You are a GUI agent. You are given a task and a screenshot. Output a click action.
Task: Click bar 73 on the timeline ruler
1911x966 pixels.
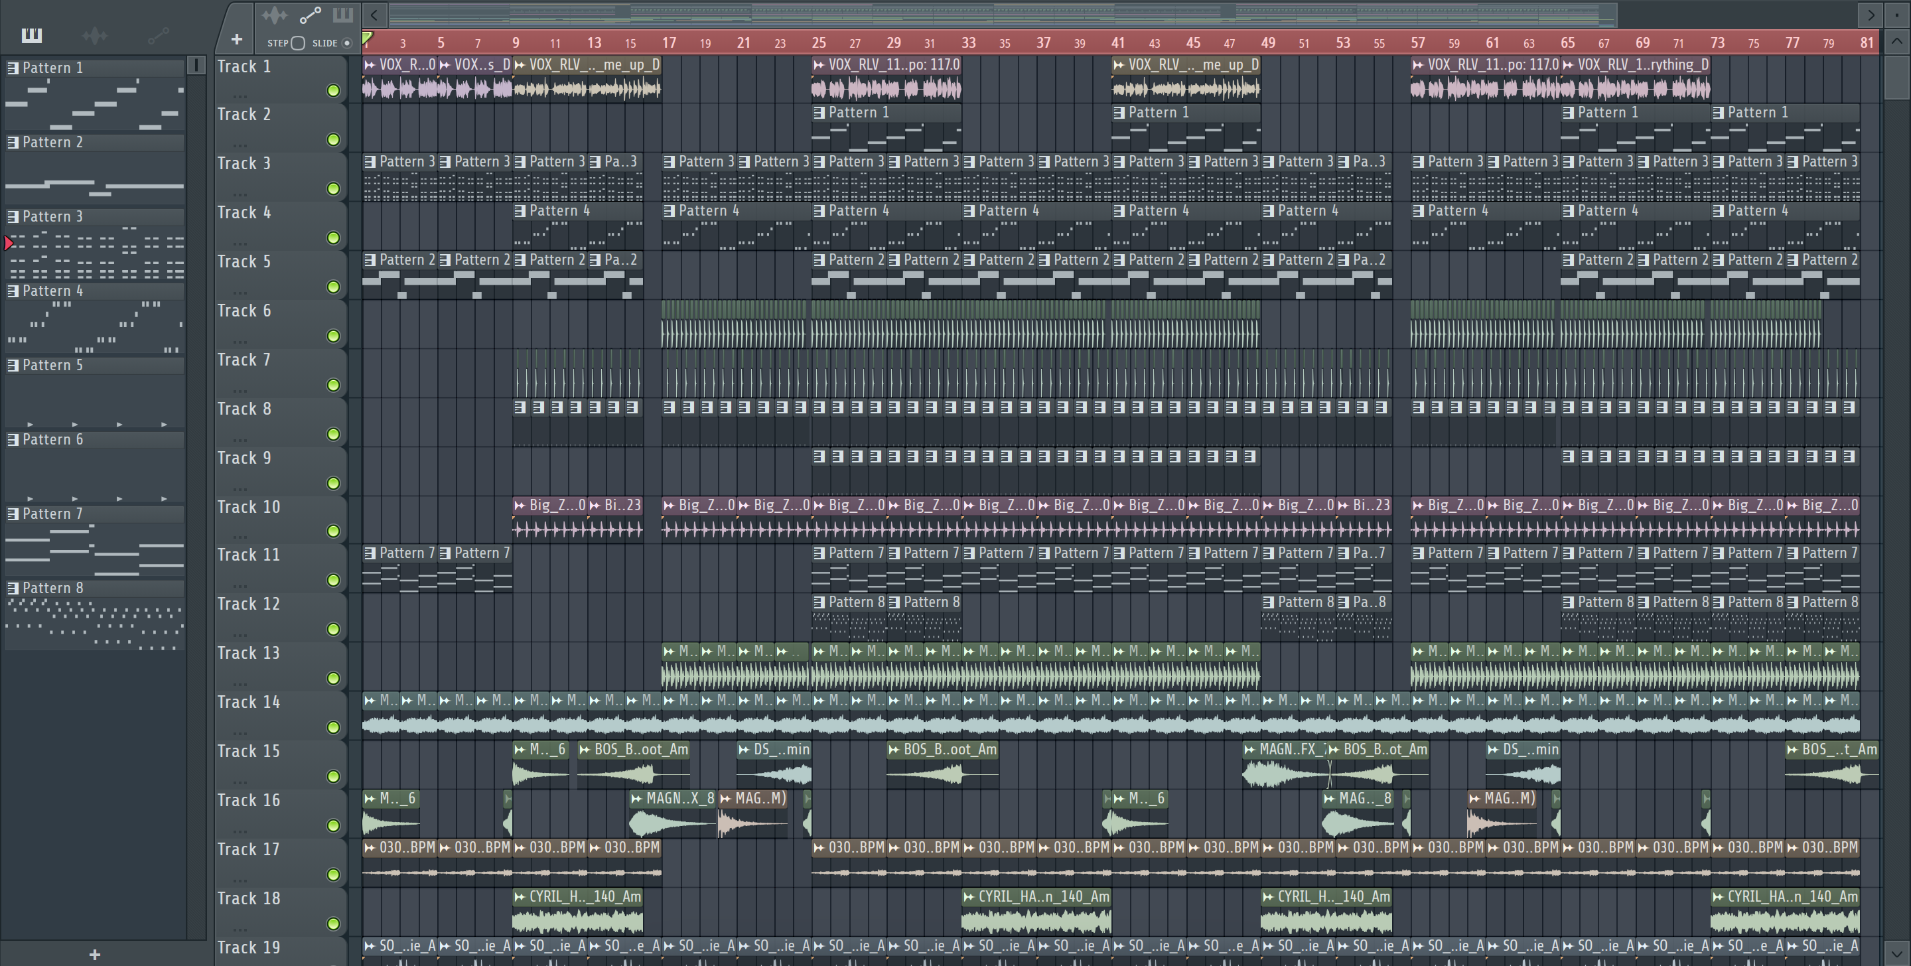[1717, 42]
